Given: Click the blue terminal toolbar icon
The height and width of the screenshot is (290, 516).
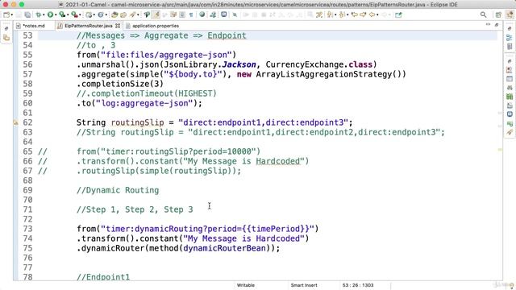Looking at the screenshot, I should [x=224, y=14].
